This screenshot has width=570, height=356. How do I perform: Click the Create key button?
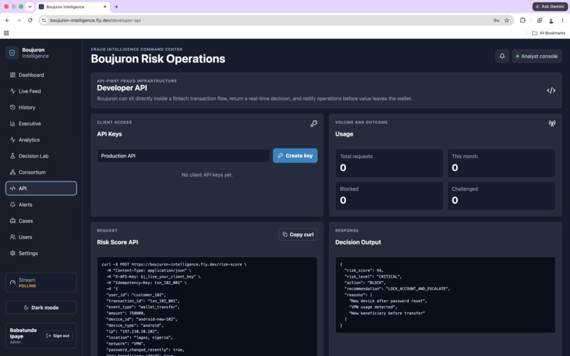click(x=295, y=155)
